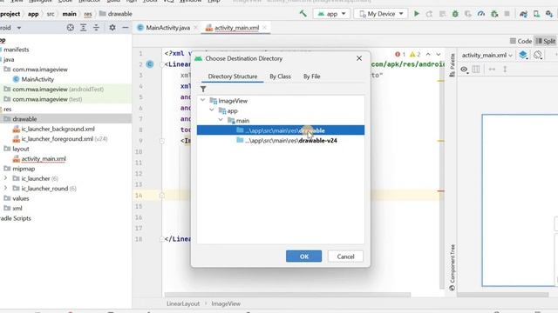The height and width of the screenshot is (313, 558).
Task: Open the Device Manager phone icon
Action: [x=536, y=14]
